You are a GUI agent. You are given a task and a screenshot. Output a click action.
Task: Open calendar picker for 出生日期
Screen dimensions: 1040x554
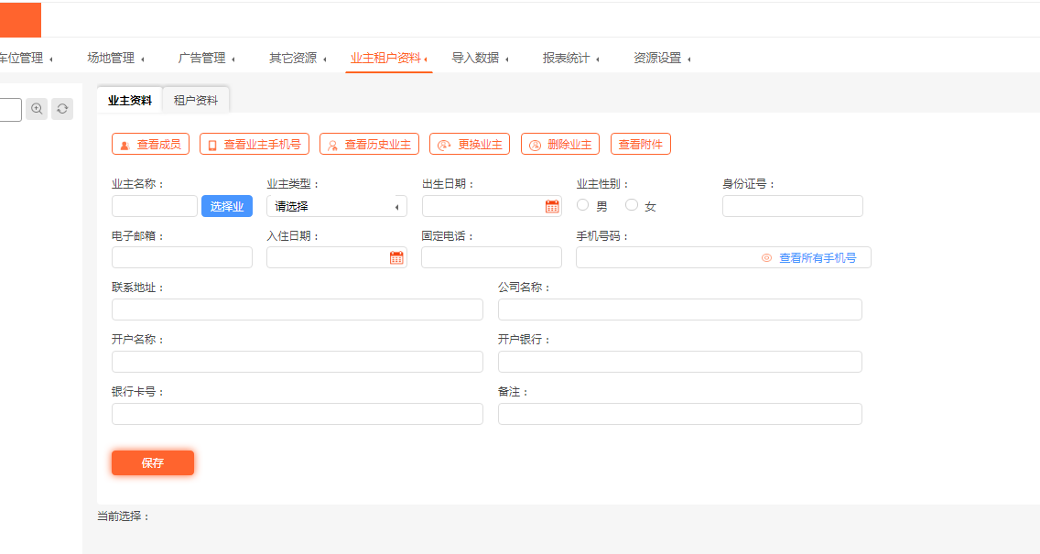[552, 206]
